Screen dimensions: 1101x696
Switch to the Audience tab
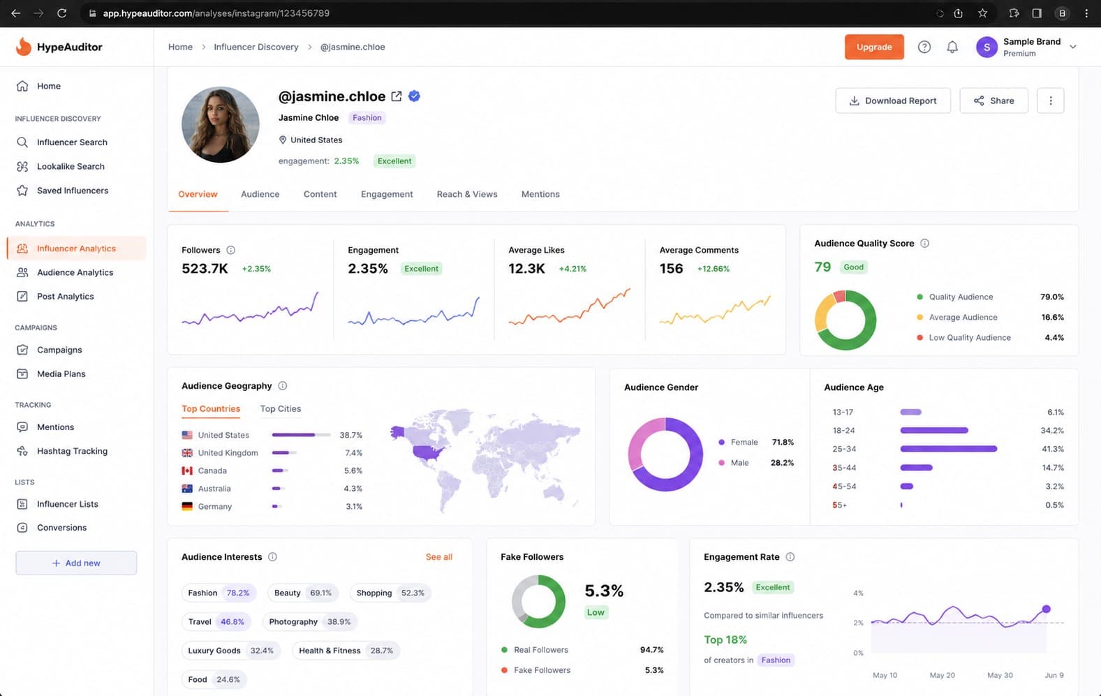[x=260, y=194]
